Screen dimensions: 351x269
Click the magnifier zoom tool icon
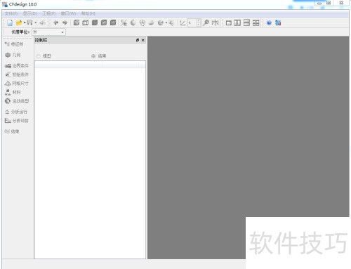point(206,22)
